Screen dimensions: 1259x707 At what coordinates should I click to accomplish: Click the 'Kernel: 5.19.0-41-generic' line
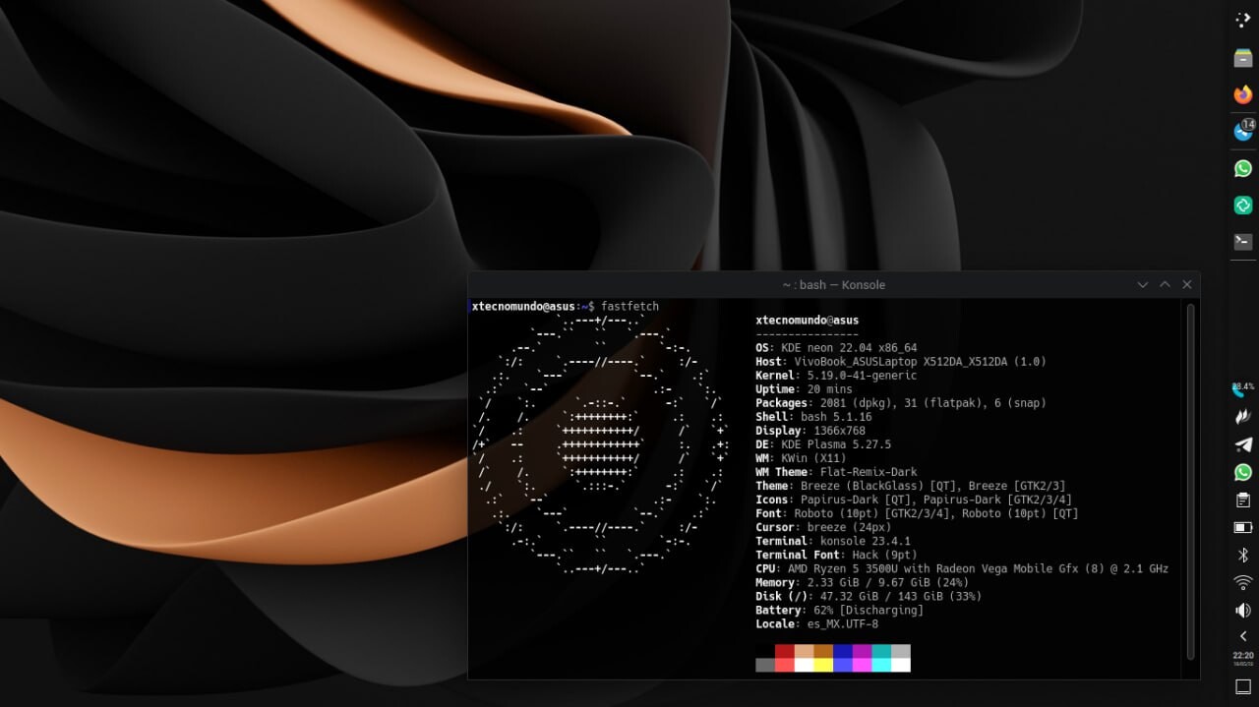click(836, 376)
